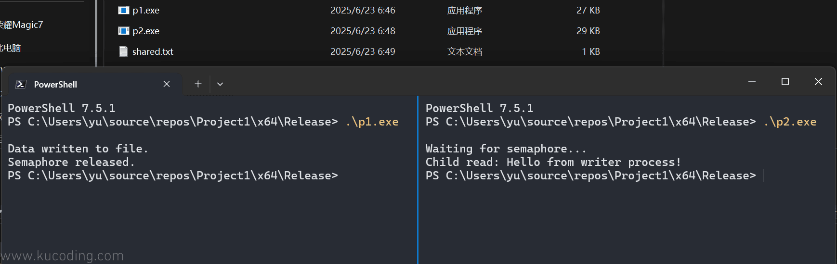Click the p2.exe application icon

123,31
